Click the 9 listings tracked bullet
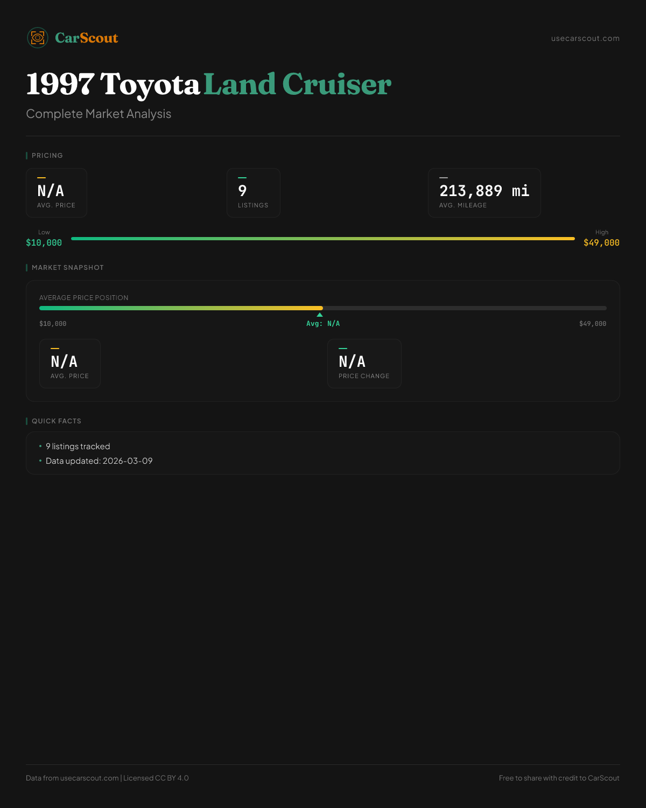 click(x=78, y=447)
